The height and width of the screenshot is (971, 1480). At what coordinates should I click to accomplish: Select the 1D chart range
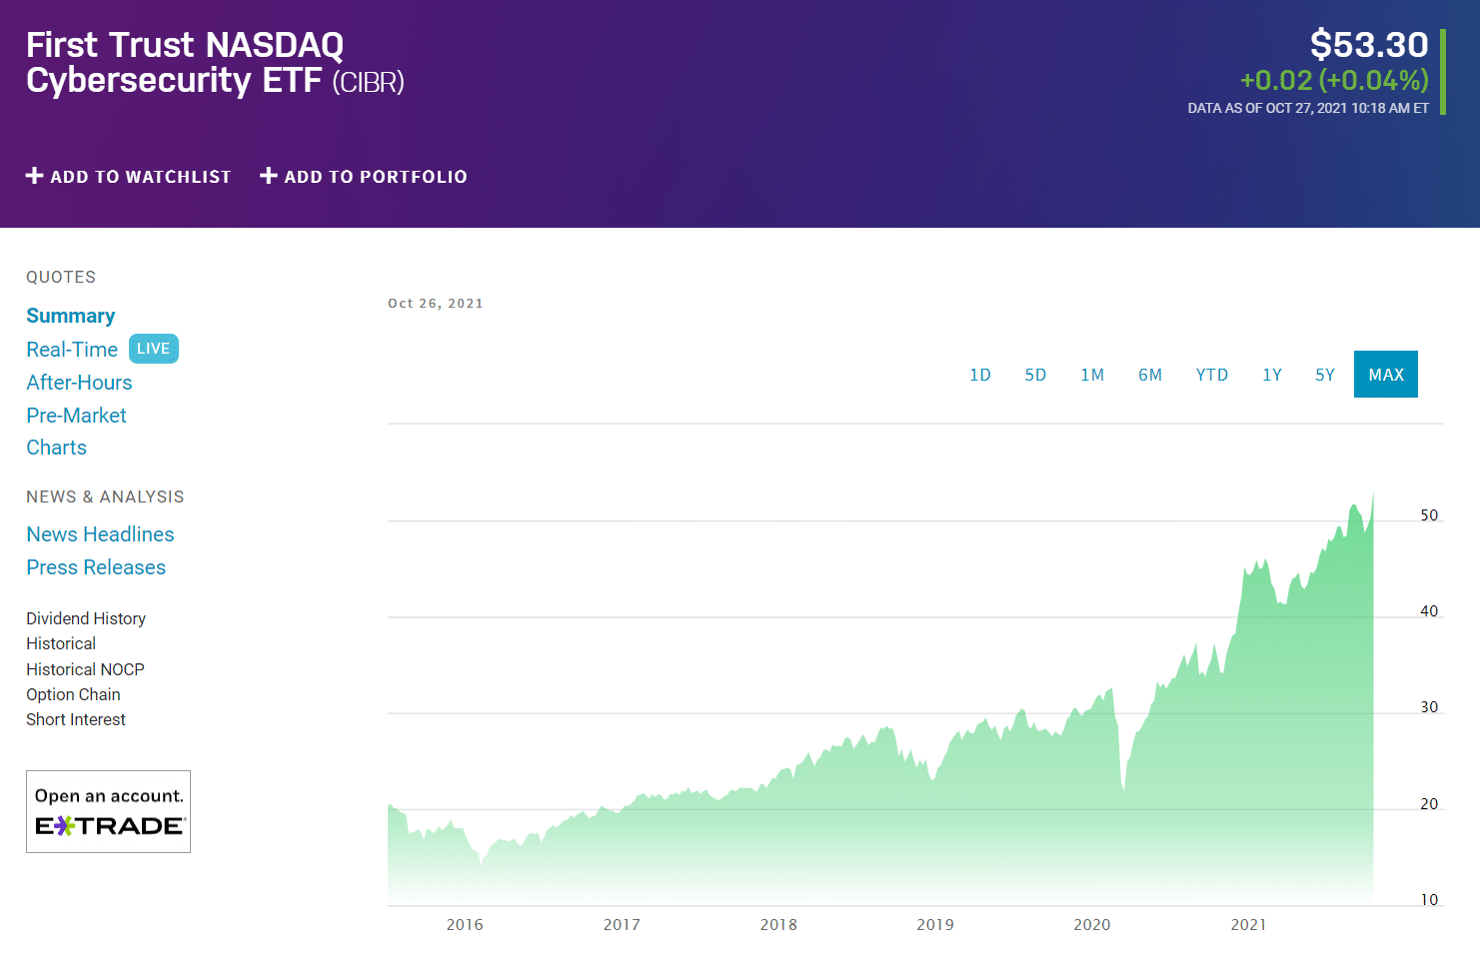click(x=980, y=375)
